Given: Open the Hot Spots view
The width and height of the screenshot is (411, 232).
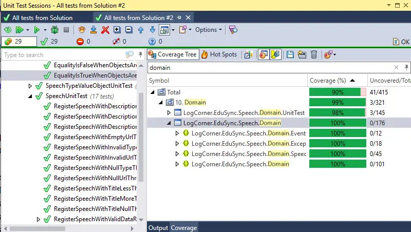Looking at the screenshot, I should [219, 54].
